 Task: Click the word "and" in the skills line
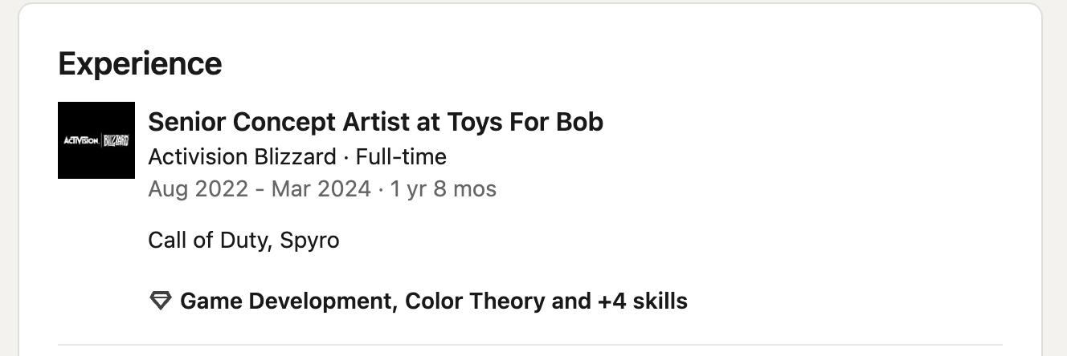[570, 301]
